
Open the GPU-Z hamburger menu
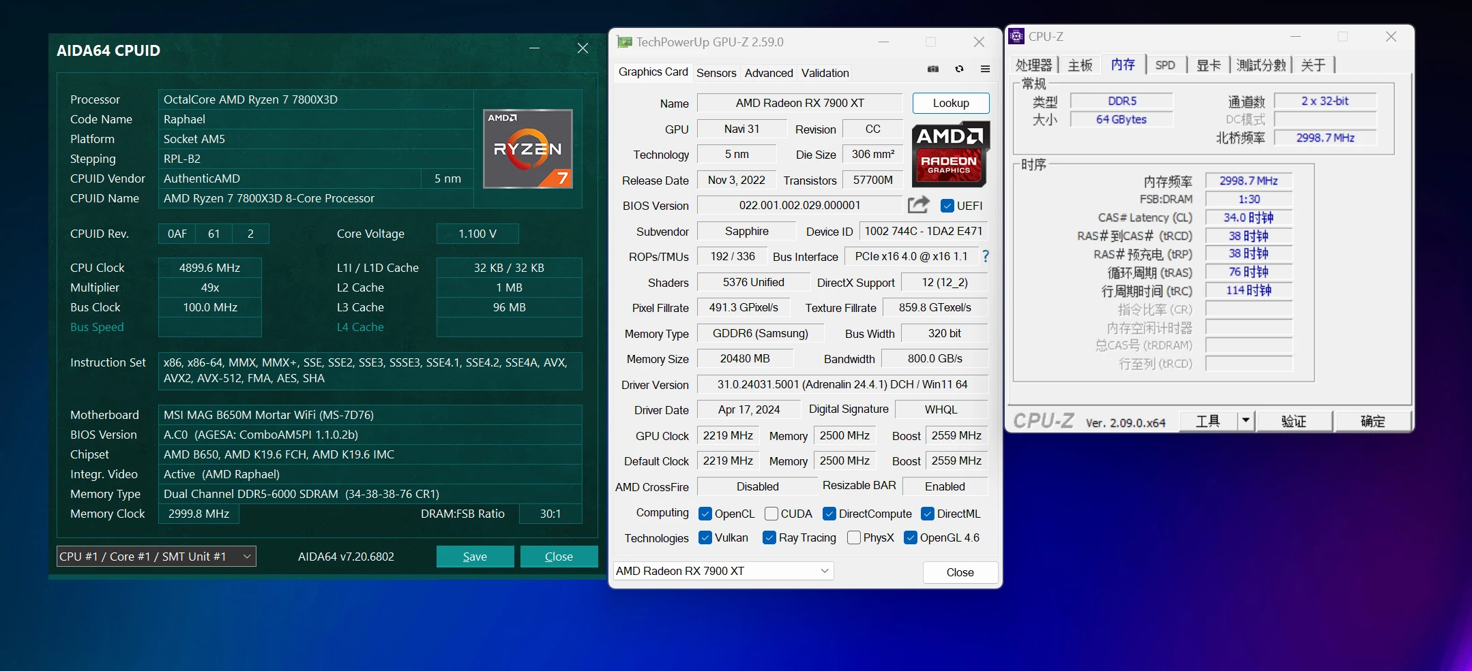(985, 69)
